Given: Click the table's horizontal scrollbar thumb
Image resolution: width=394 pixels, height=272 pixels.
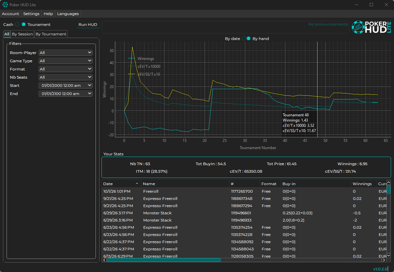Looking at the screenshot, I should 164,260.
